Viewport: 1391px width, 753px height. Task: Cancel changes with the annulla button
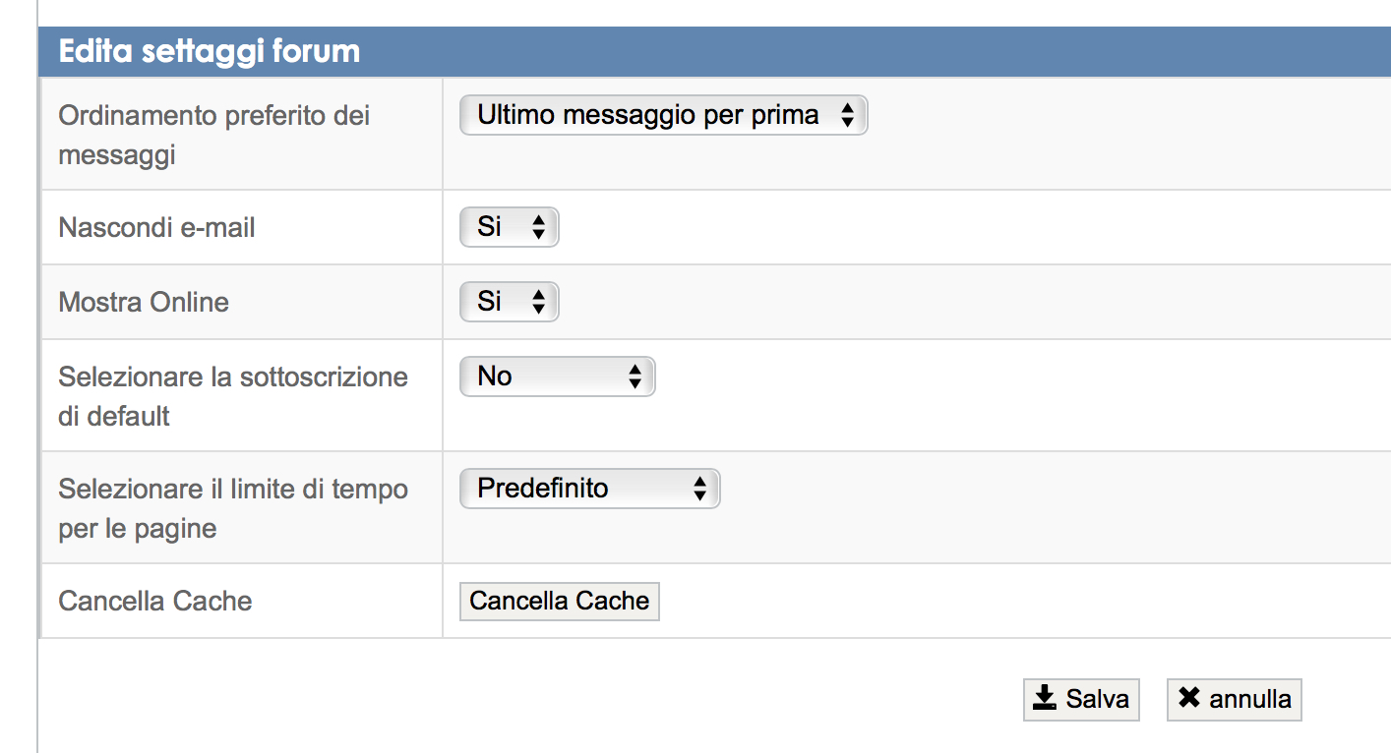1234,699
